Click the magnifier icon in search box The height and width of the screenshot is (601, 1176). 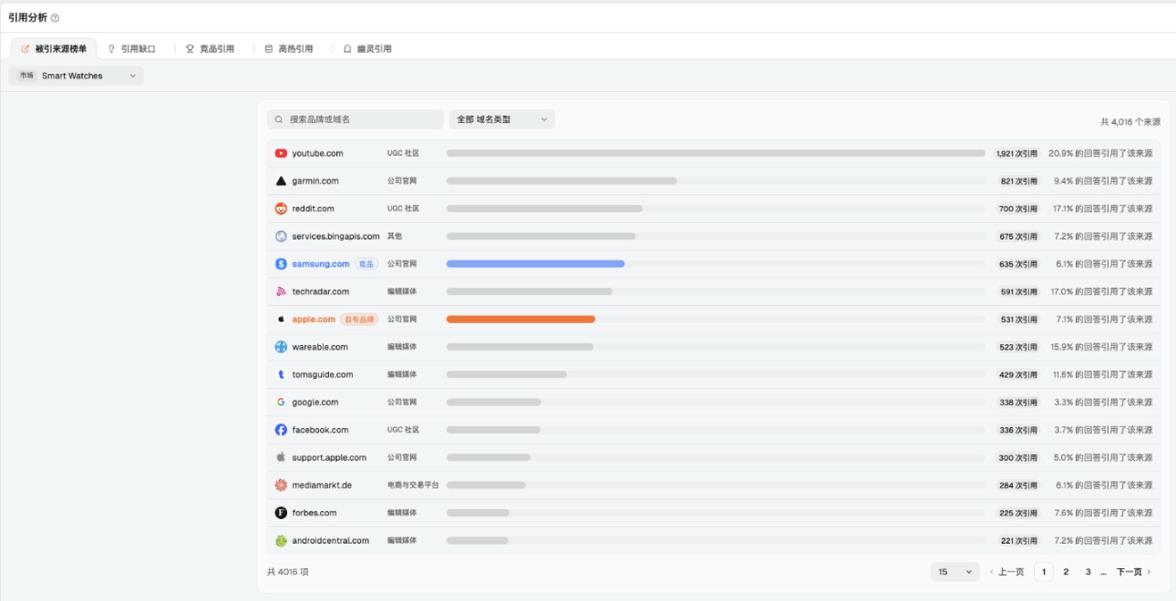click(x=280, y=119)
